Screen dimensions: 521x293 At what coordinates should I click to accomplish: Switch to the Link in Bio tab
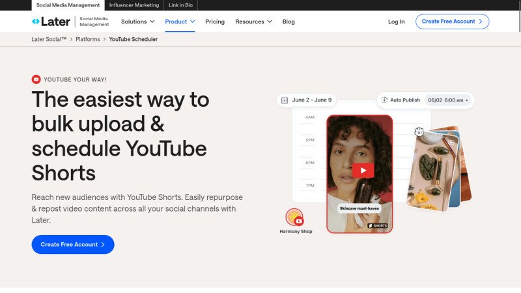[x=180, y=5]
